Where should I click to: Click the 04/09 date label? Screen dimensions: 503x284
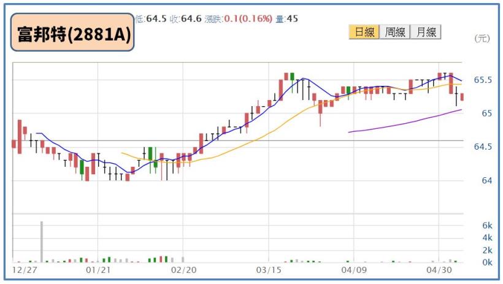(354, 270)
